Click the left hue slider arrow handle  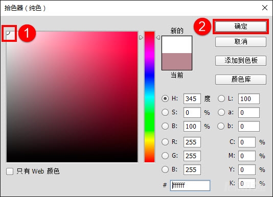(141, 38)
